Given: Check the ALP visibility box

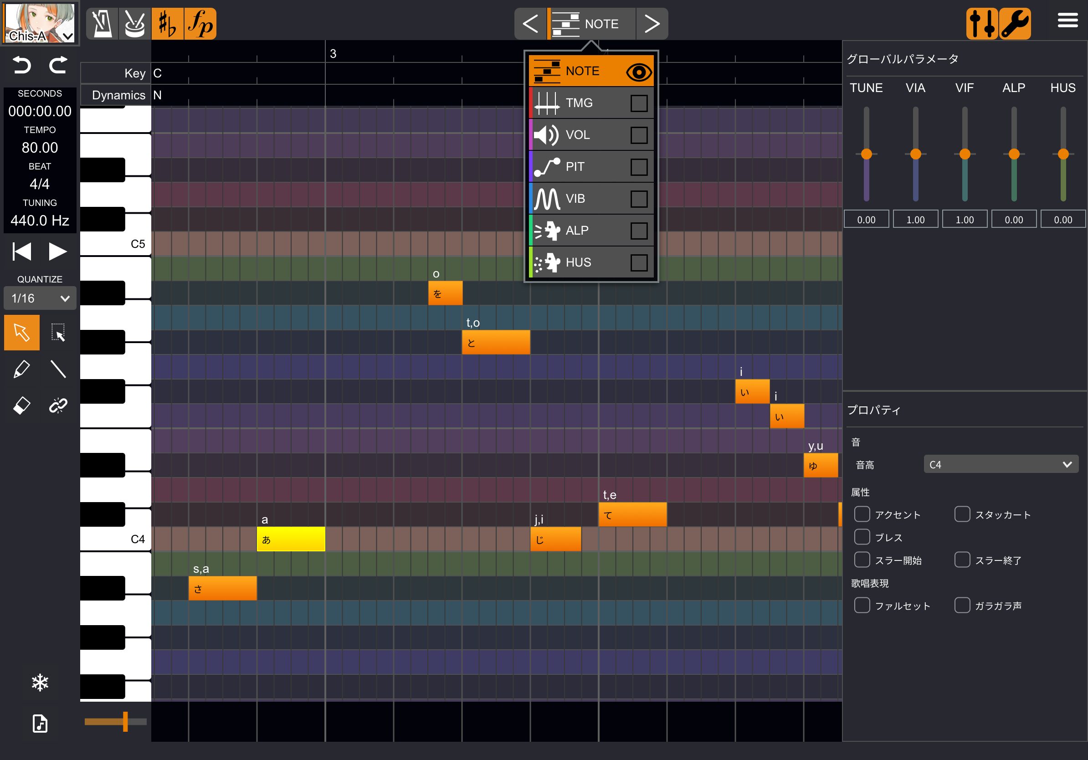Looking at the screenshot, I should [639, 231].
